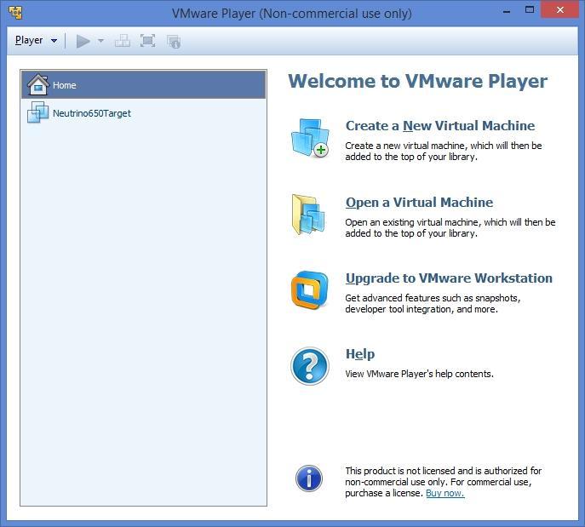Click the Buy now link
Viewport: 585px width, 527px height.
pos(445,493)
